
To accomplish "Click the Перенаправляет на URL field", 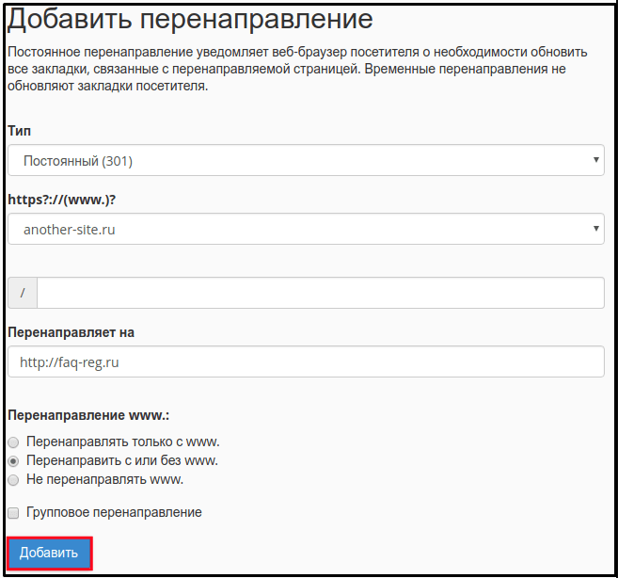I will (x=306, y=361).
